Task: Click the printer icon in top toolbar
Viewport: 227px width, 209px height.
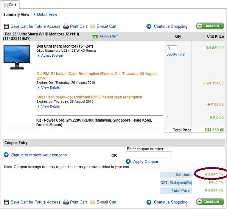Action: tap(66, 26)
